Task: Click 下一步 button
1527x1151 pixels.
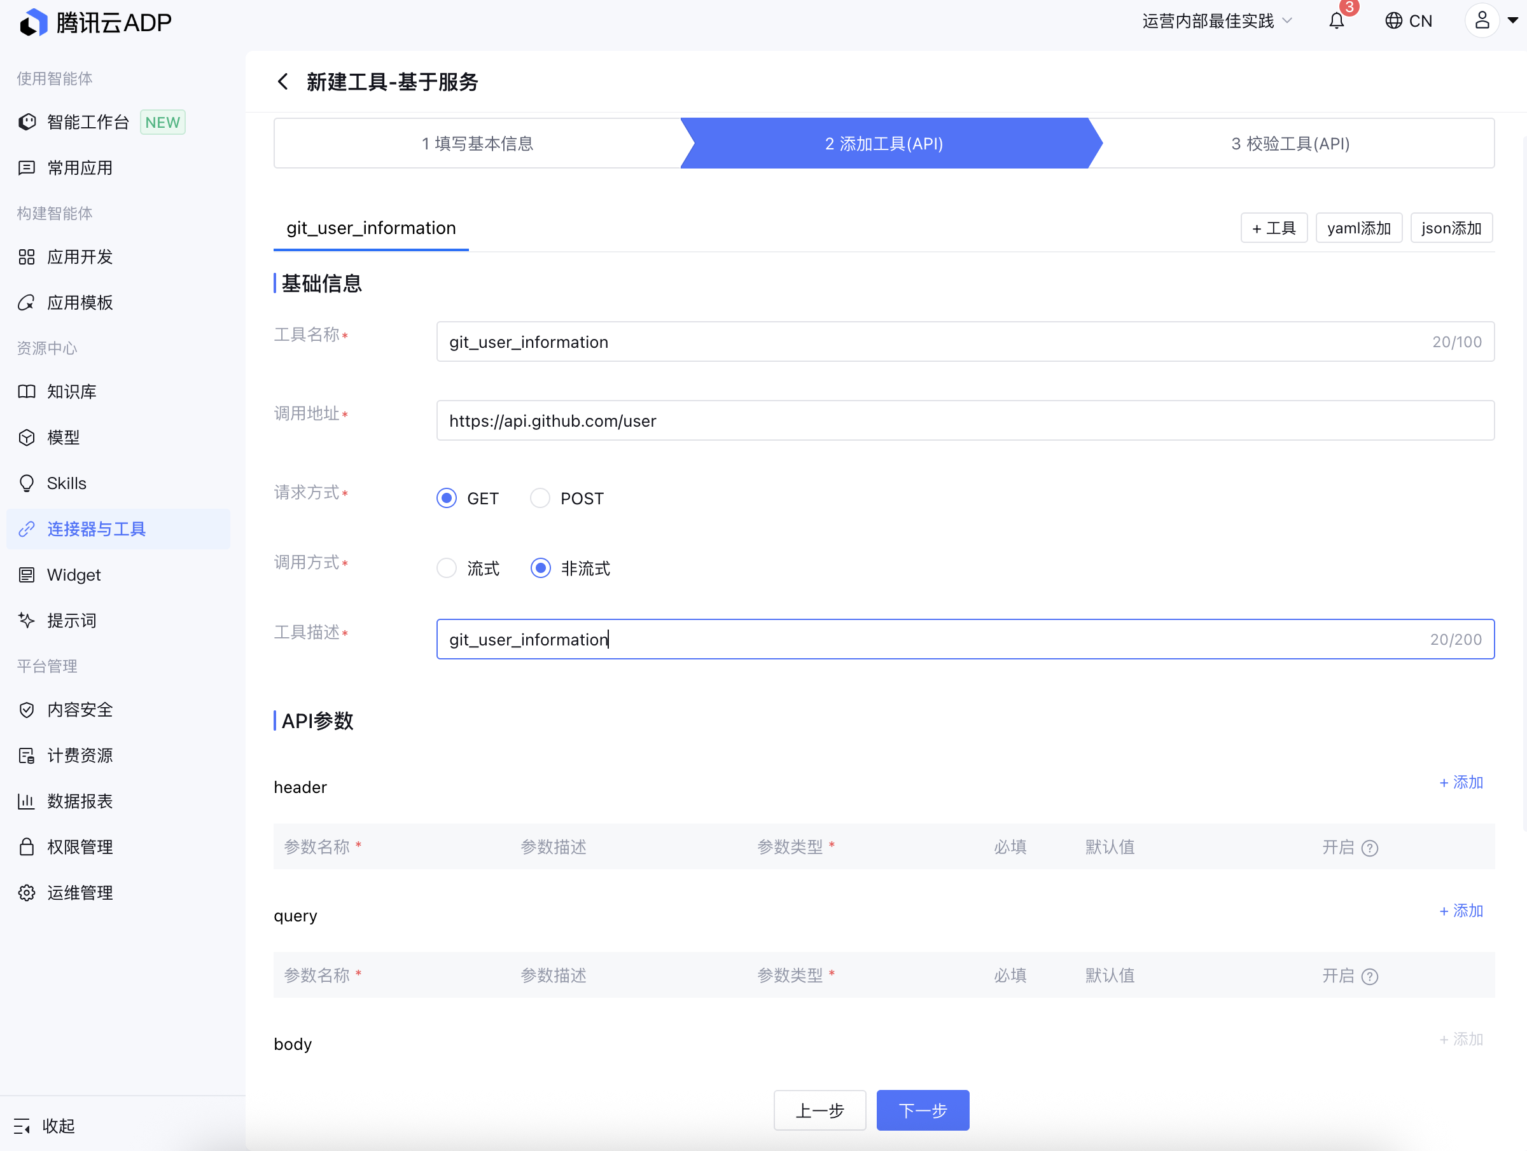Action: pos(923,1110)
